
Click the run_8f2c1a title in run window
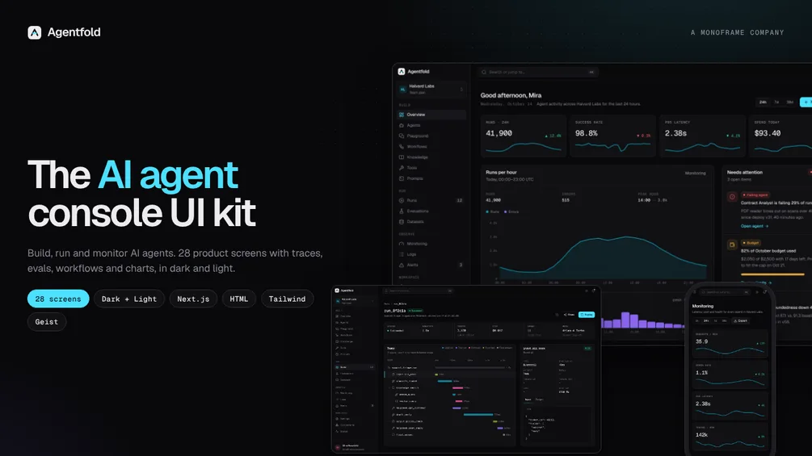[395, 311]
